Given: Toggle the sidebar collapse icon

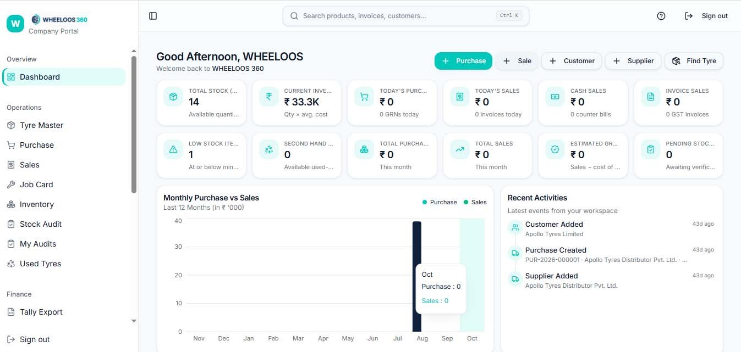Looking at the screenshot, I should [x=153, y=16].
